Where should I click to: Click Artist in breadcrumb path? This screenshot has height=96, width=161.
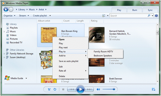tap(41, 9)
